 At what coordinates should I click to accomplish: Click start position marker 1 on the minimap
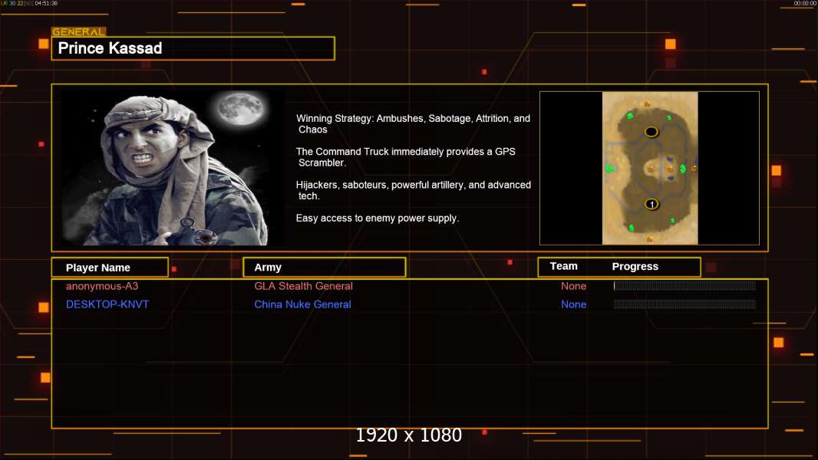point(651,204)
